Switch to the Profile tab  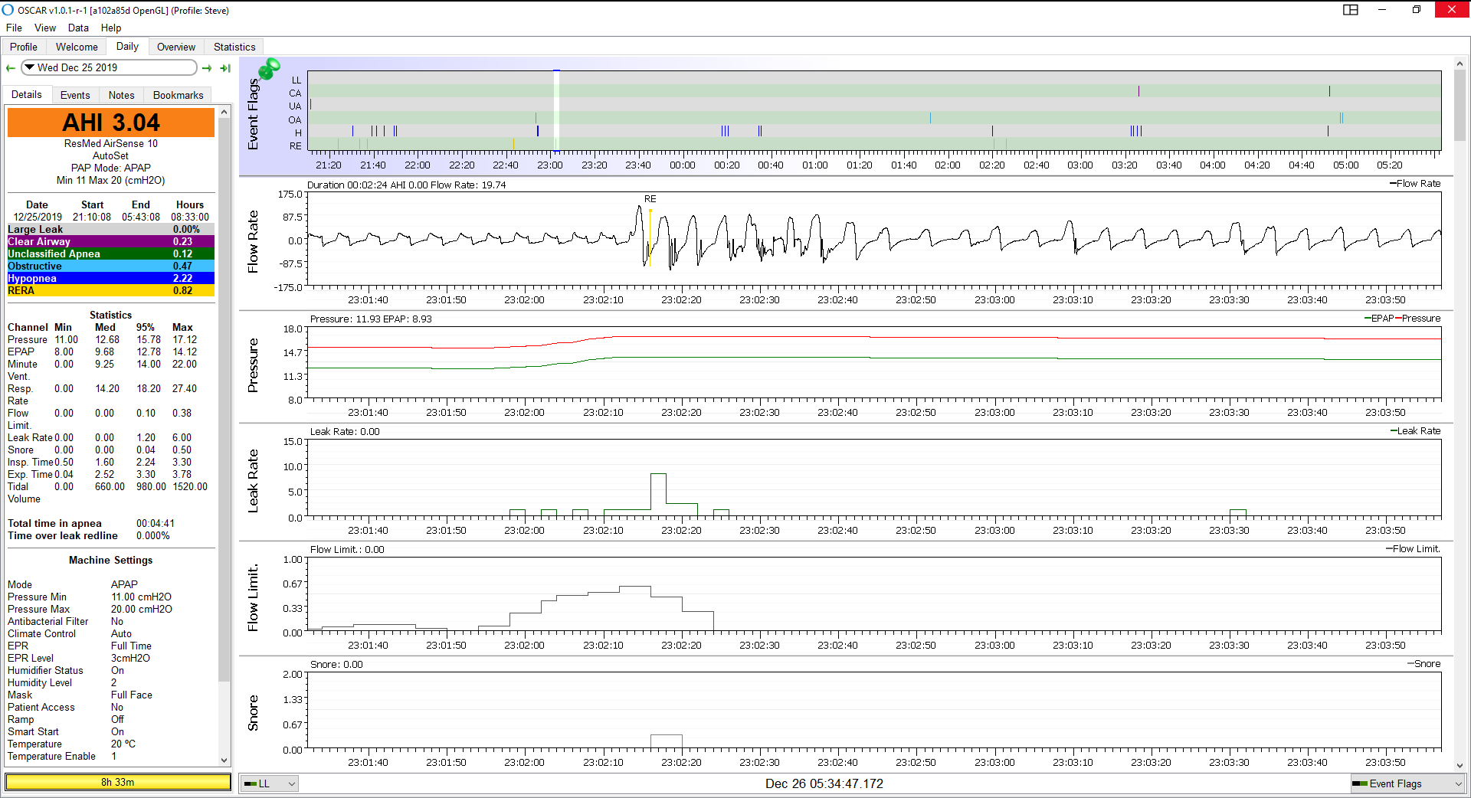click(24, 47)
